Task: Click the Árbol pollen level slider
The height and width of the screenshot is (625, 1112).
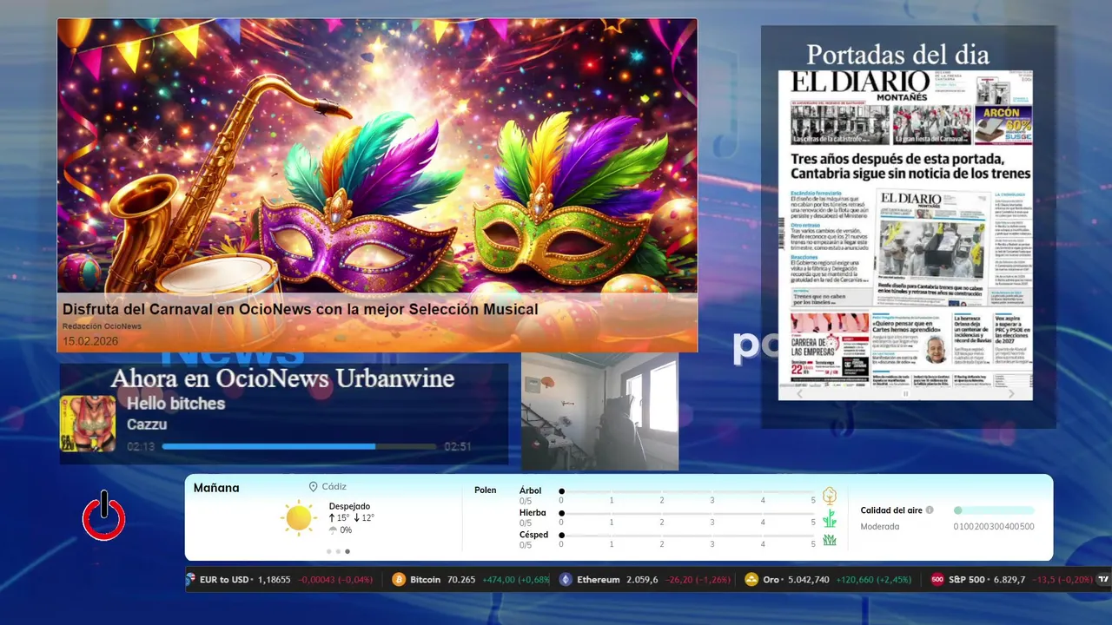Action: [x=687, y=491]
